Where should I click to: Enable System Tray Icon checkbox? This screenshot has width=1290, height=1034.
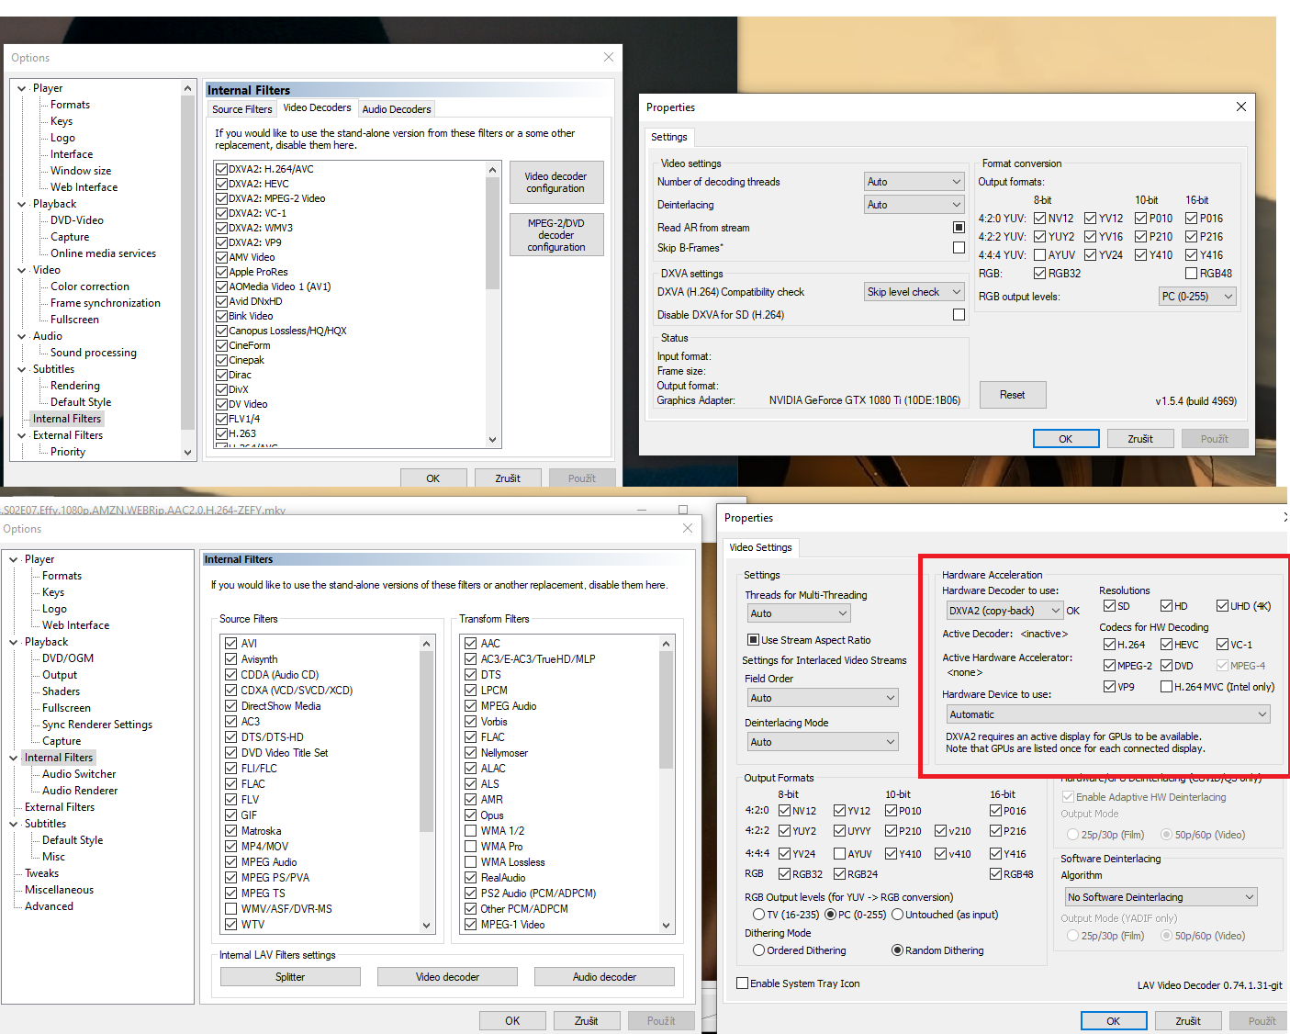pos(742,983)
